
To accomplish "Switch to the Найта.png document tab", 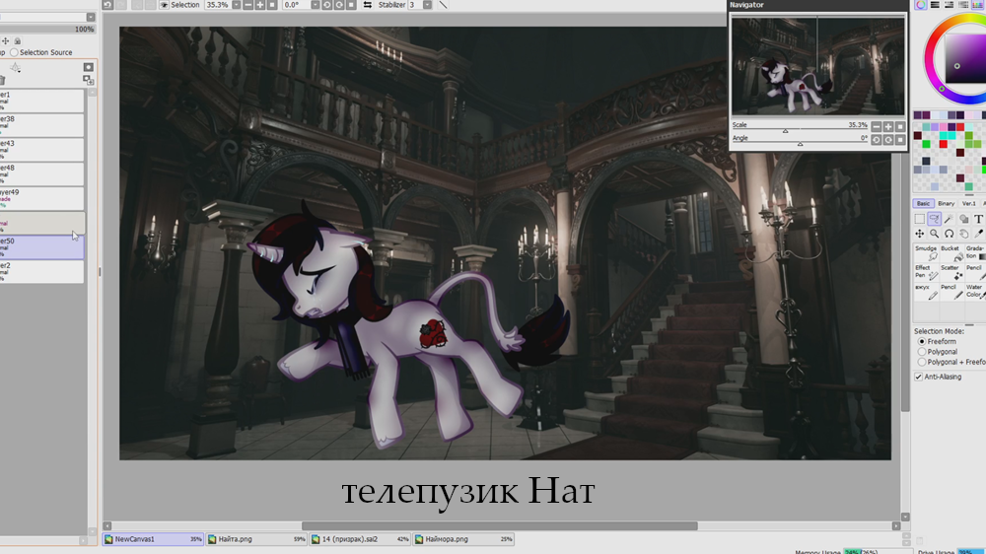I will pyautogui.click(x=256, y=539).
